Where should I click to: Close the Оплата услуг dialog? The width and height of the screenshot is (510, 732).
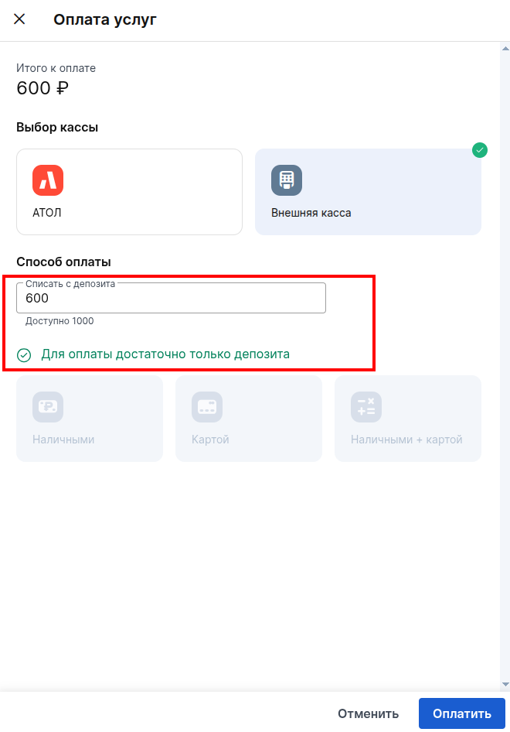(x=19, y=19)
